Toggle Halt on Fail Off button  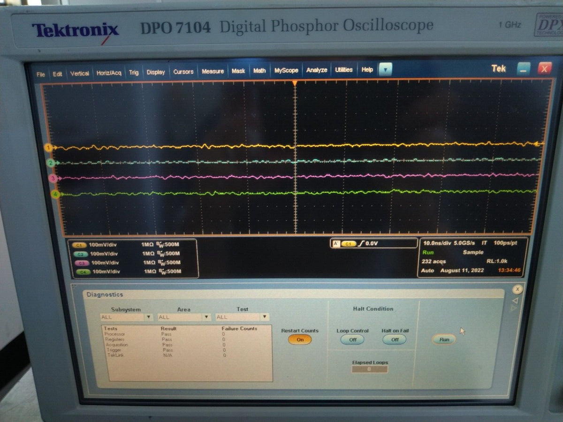tap(395, 339)
